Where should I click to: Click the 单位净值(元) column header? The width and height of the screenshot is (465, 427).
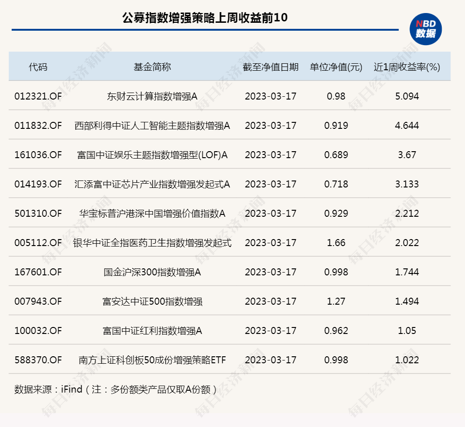[x=335, y=66]
